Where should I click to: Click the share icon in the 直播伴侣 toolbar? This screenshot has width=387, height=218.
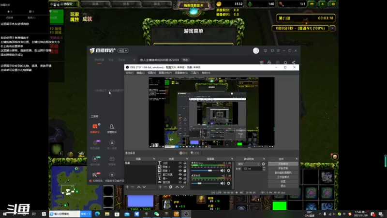[294, 62]
